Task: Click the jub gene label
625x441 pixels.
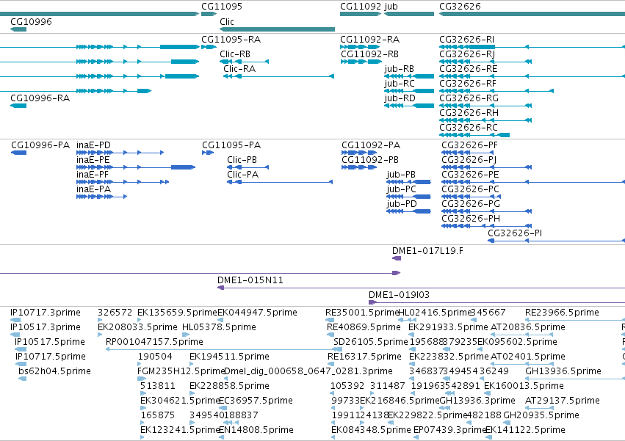Action: 391,7
